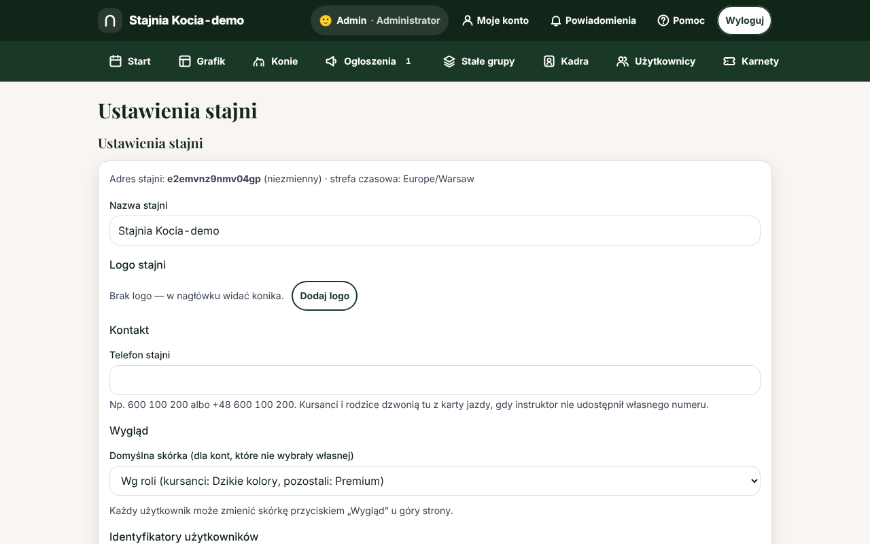
Task: Click the ticket icon for Karnety
Action: point(729,61)
